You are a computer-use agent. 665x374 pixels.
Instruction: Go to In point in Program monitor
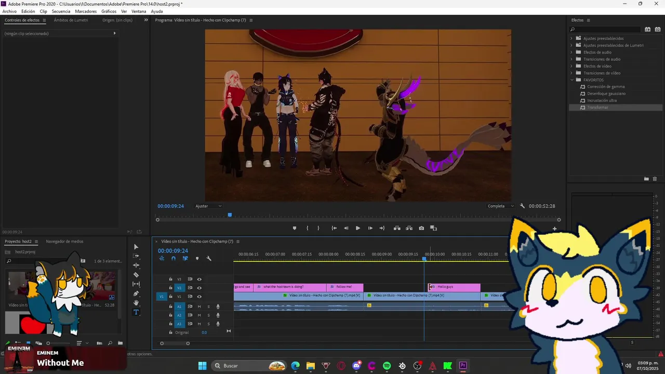pyautogui.click(x=334, y=228)
